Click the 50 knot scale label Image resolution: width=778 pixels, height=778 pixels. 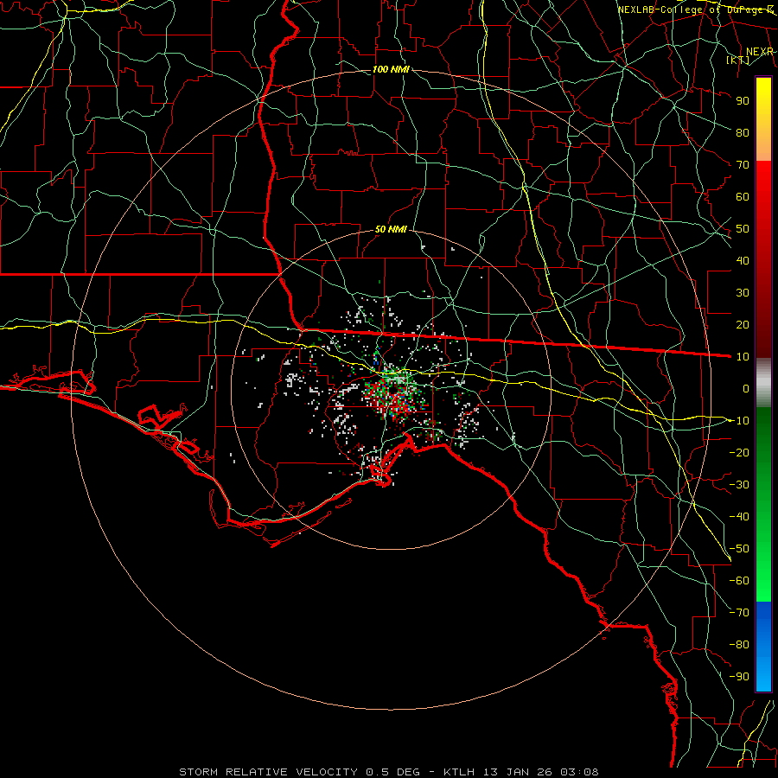[x=743, y=229]
